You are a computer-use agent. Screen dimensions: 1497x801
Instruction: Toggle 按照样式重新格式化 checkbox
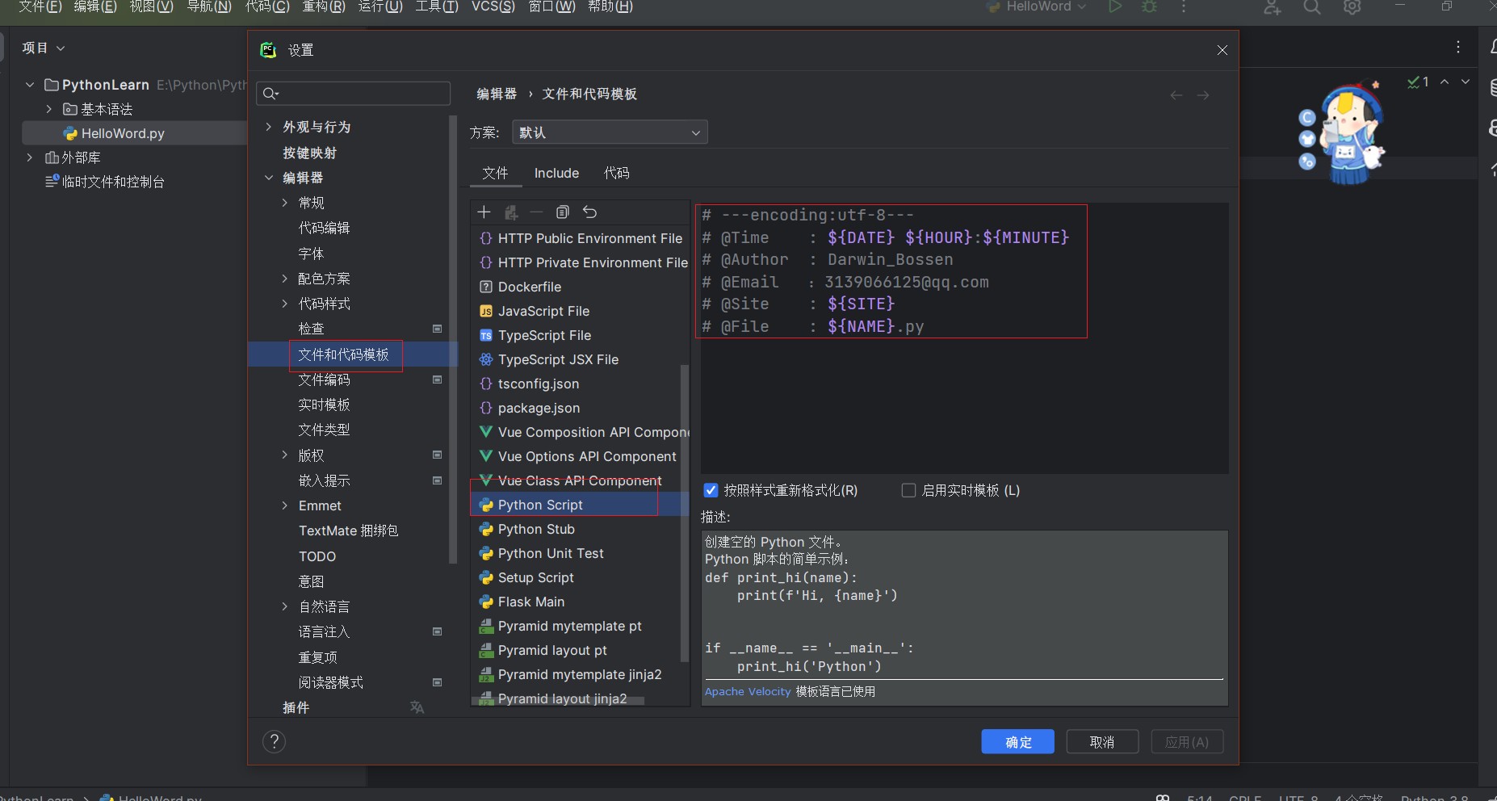711,490
